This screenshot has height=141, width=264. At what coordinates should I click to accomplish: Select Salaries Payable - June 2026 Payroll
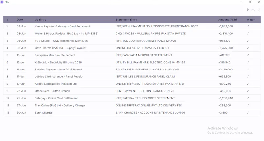[x=58, y=70]
